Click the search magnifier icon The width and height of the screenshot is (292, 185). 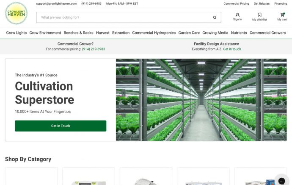click(215, 17)
